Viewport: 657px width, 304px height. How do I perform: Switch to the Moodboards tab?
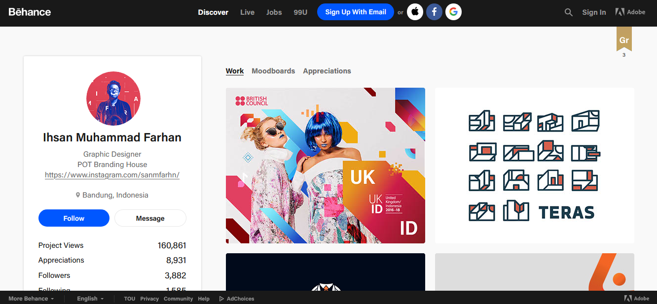(273, 71)
